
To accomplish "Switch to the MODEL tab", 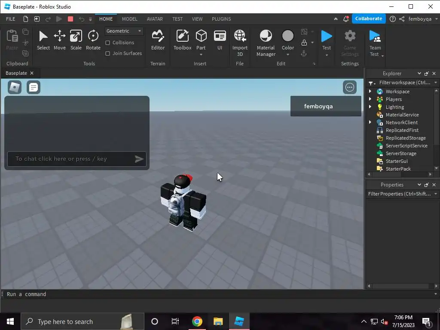I will coord(130,19).
